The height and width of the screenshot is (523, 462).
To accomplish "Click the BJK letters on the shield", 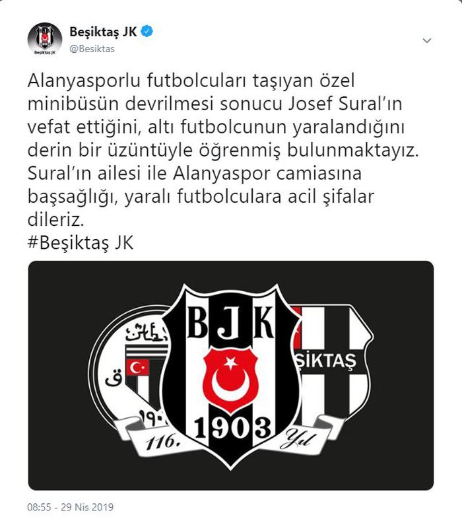I will pos(230,322).
